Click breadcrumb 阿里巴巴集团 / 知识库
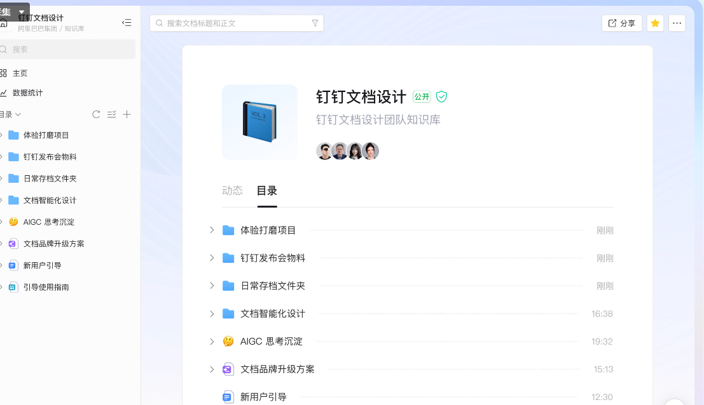This screenshot has height=405, width=704. (x=51, y=29)
